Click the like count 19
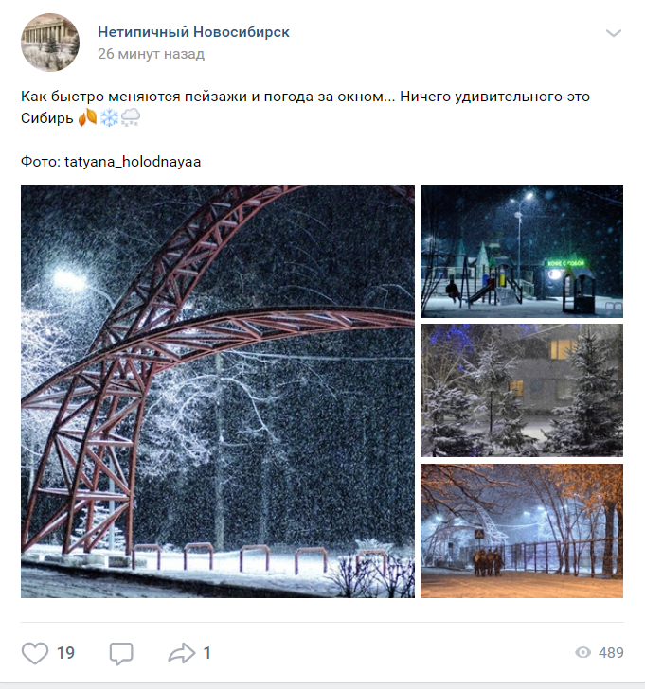This screenshot has width=645, height=689. coord(65,653)
